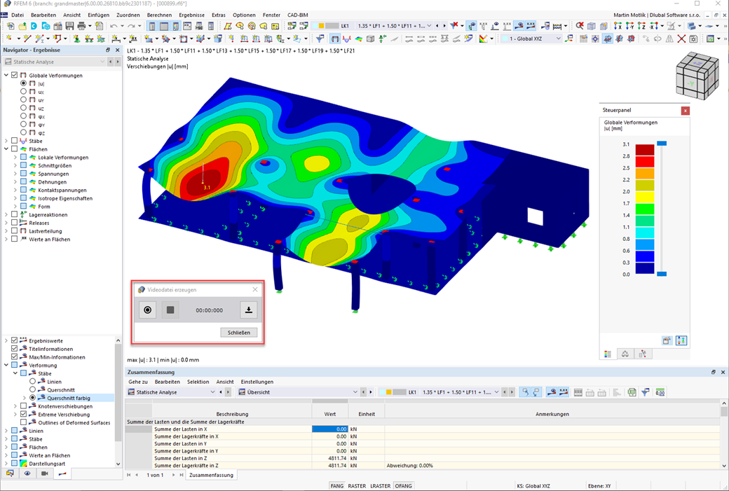Click the line tool icon in second toolbar
Screen dimensions: 729x491
(x=27, y=39)
